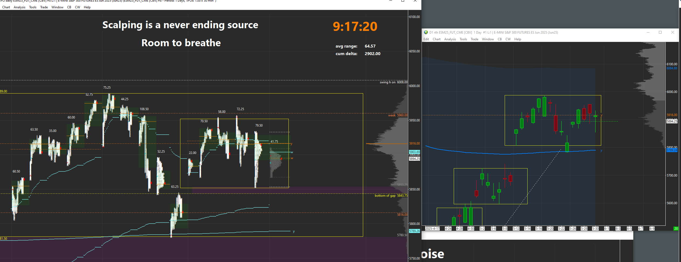The height and width of the screenshot is (262, 681).
Task: Click the 5-30 date on D1 time axis
Action: point(595,229)
